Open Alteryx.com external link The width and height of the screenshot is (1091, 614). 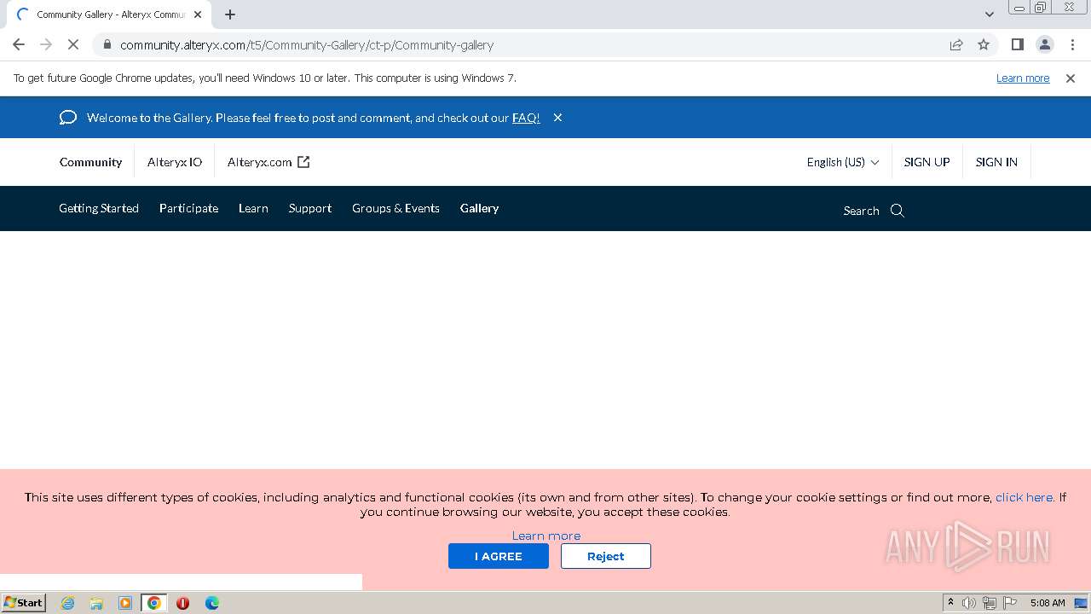[268, 162]
